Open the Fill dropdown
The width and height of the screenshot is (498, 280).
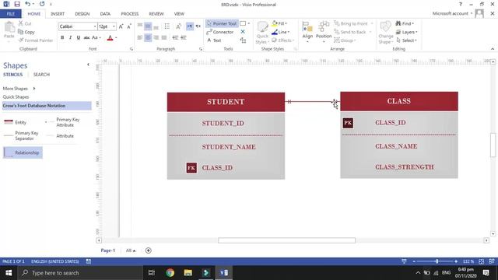(279, 23)
